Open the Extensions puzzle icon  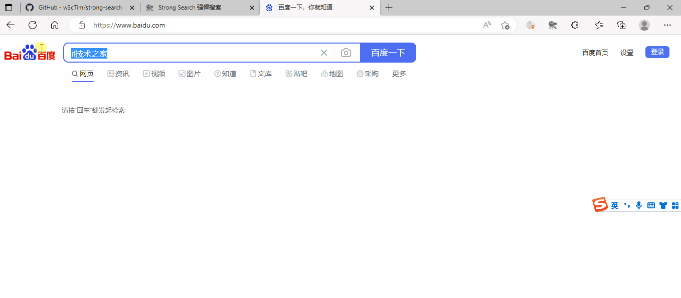click(575, 25)
